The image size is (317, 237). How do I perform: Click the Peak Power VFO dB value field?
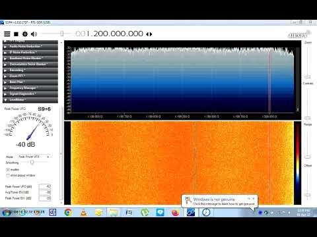coord(45,186)
